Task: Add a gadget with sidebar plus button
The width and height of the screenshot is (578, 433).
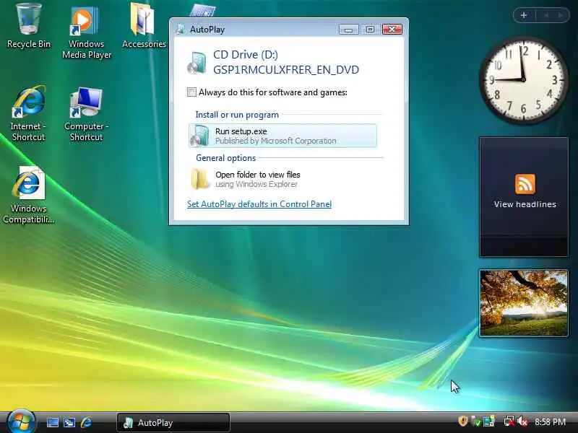Action: pyautogui.click(x=524, y=15)
